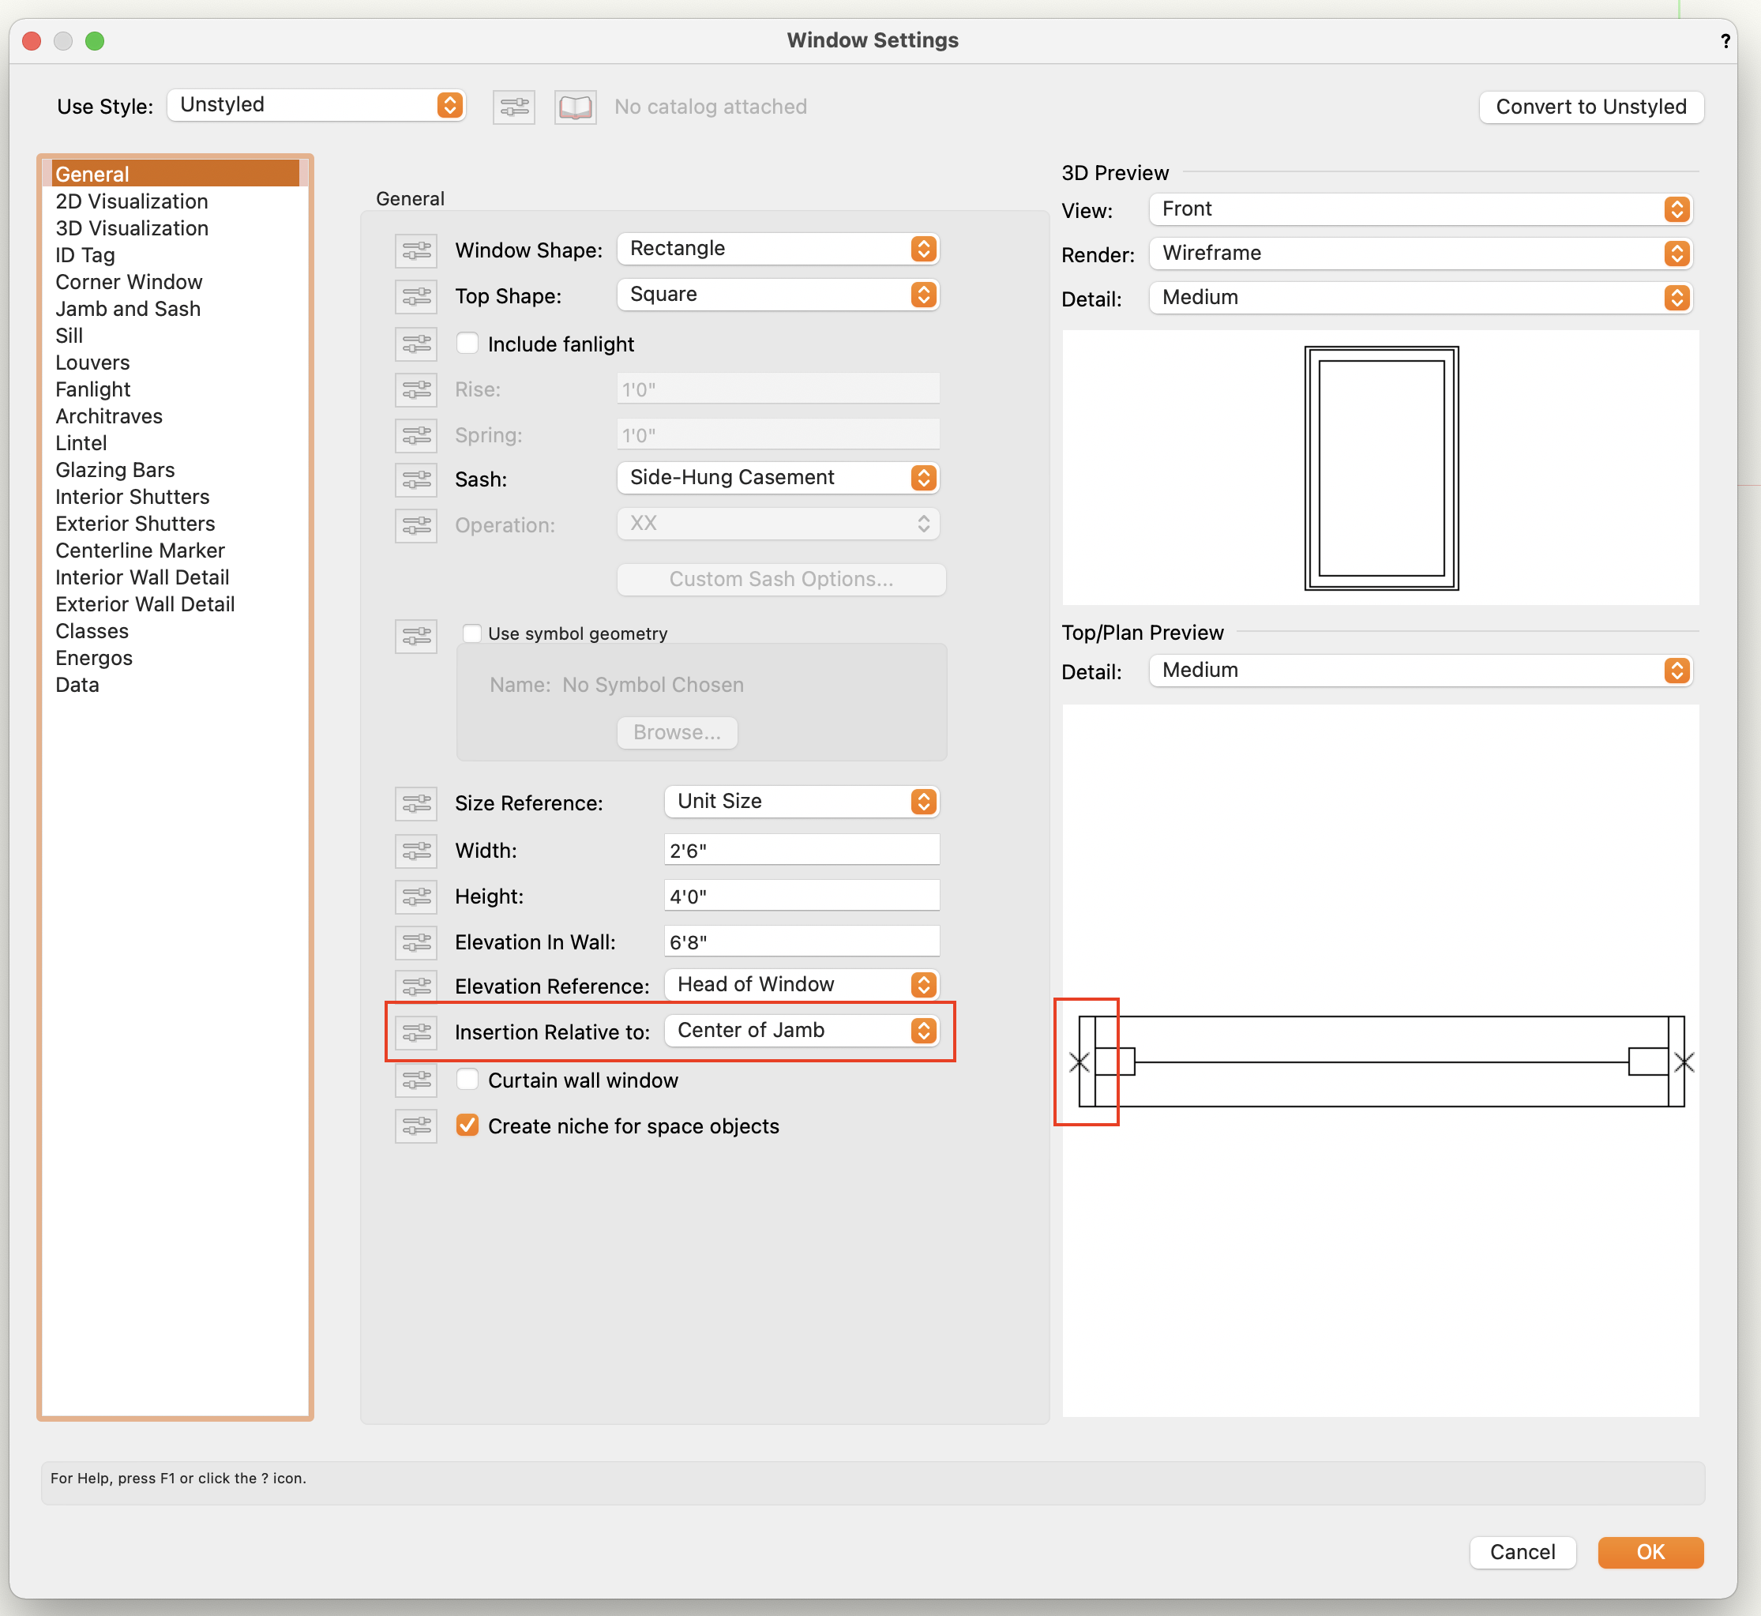Click the Height input field

pos(801,896)
